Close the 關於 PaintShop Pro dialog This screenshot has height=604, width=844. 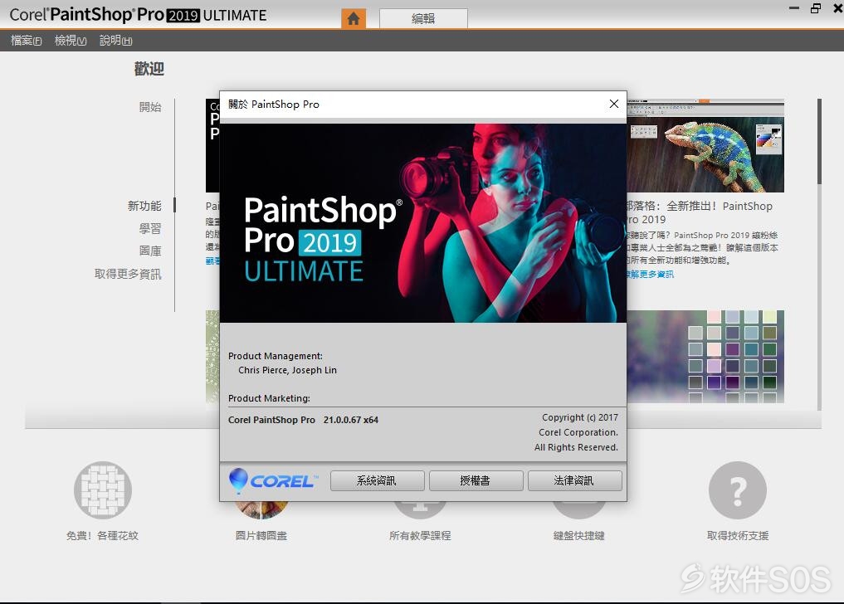tap(613, 104)
